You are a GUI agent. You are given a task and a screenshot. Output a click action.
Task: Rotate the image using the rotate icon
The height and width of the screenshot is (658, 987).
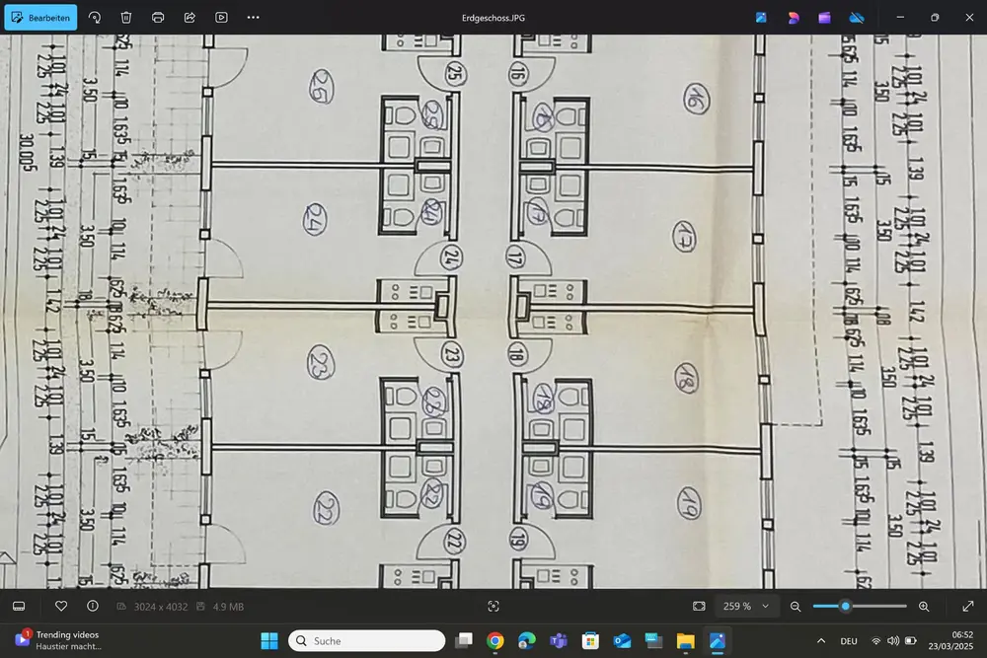pyautogui.click(x=95, y=18)
